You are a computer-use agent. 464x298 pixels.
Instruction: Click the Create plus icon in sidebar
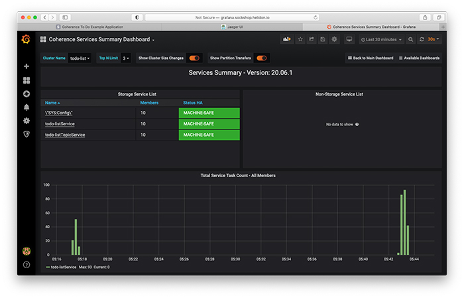click(x=27, y=66)
